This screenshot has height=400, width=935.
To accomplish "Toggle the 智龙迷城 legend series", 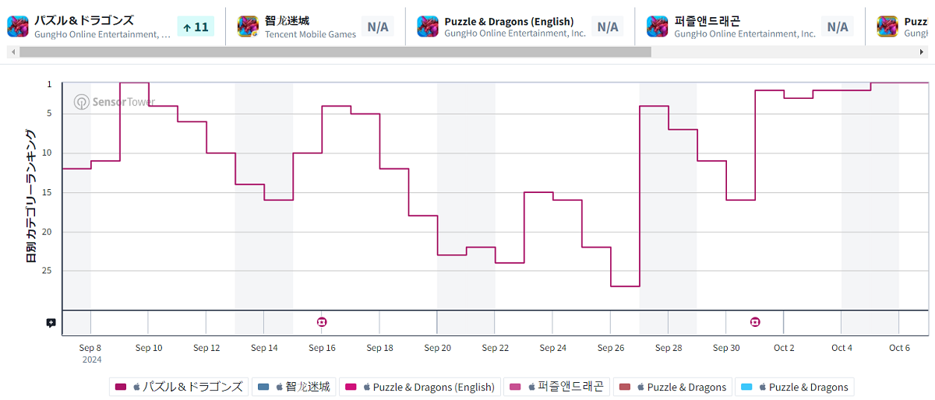I will (x=294, y=387).
